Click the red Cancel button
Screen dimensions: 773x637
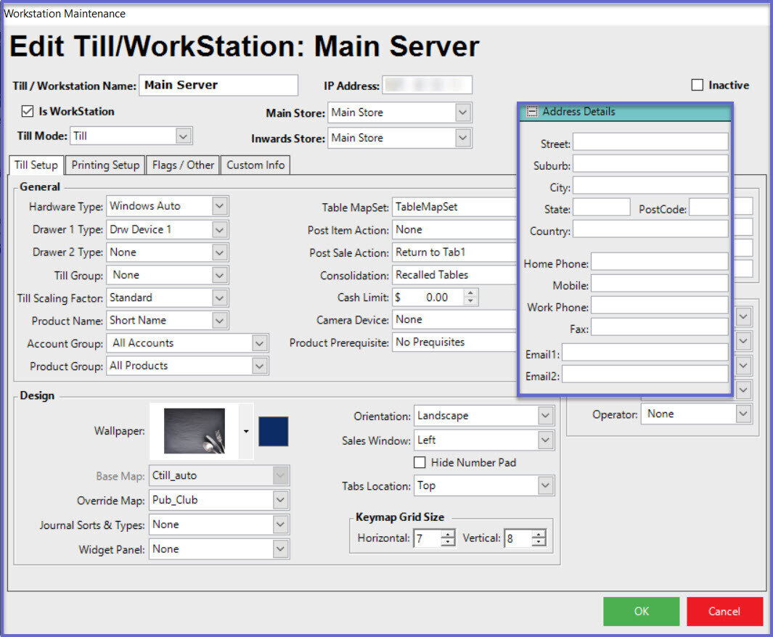pyautogui.click(x=724, y=611)
